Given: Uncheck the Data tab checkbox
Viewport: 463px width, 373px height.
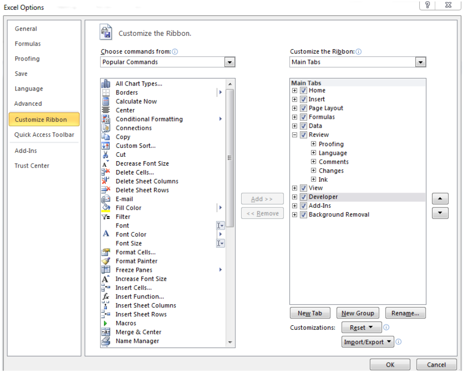Looking at the screenshot, I should (304, 126).
